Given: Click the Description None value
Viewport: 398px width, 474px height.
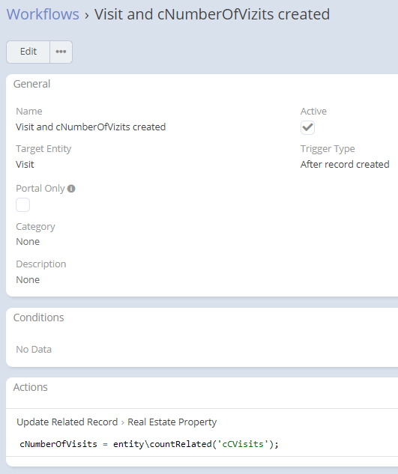Looking at the screenshot, I should click(28, 279).
